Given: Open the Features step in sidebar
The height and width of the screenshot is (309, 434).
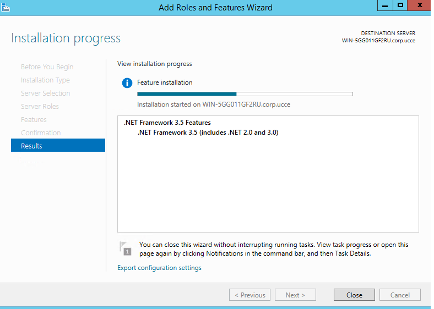Looking at the screenshot, I should pyautogui.click(x=34, y=119).
